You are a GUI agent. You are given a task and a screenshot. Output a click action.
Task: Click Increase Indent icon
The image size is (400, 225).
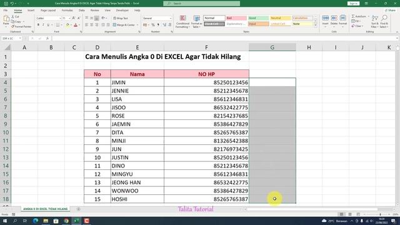pos(108,25)
